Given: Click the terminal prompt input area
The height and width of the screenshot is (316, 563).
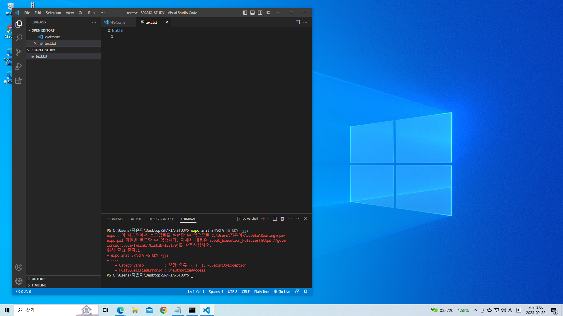Looking at the screenshot, I should click(x=192, y=275).
